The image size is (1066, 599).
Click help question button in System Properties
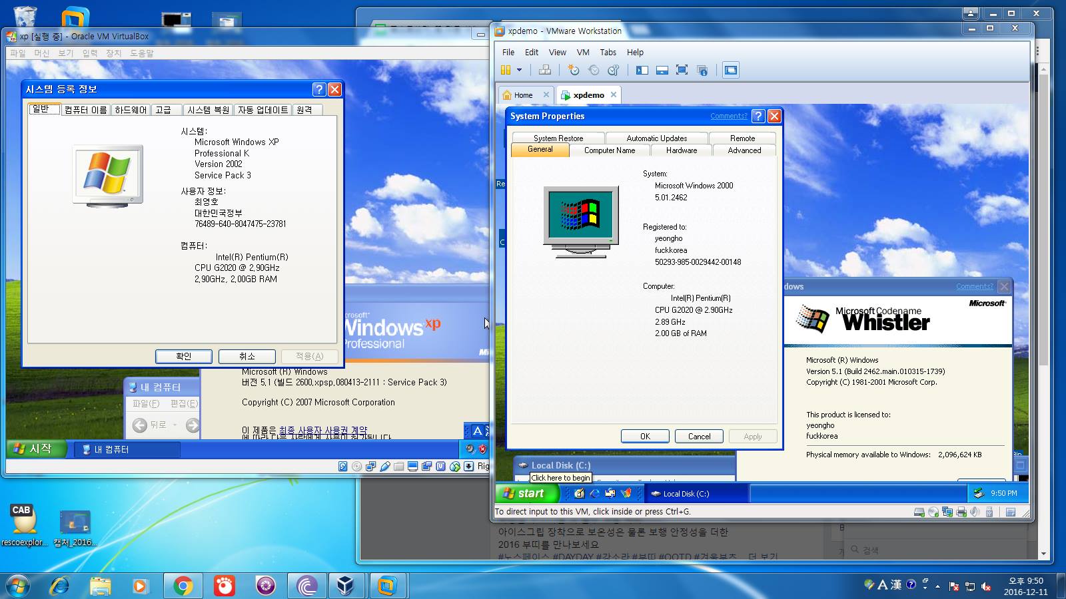coord(758,116)
